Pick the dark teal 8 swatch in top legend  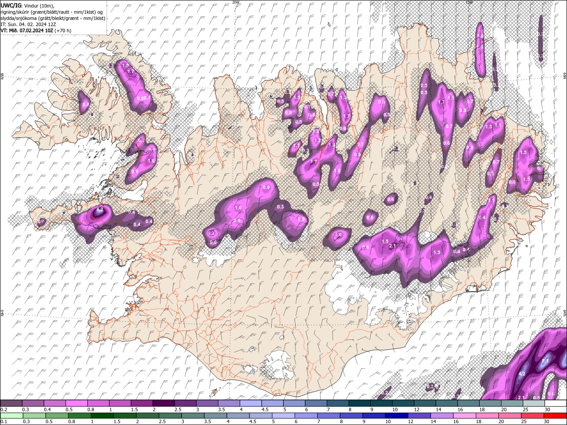(360, 403)
